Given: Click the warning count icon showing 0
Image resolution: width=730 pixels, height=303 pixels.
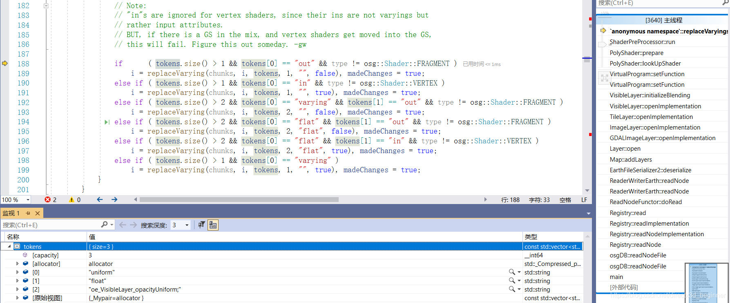Looking at the screenshot, I should 71,200.
